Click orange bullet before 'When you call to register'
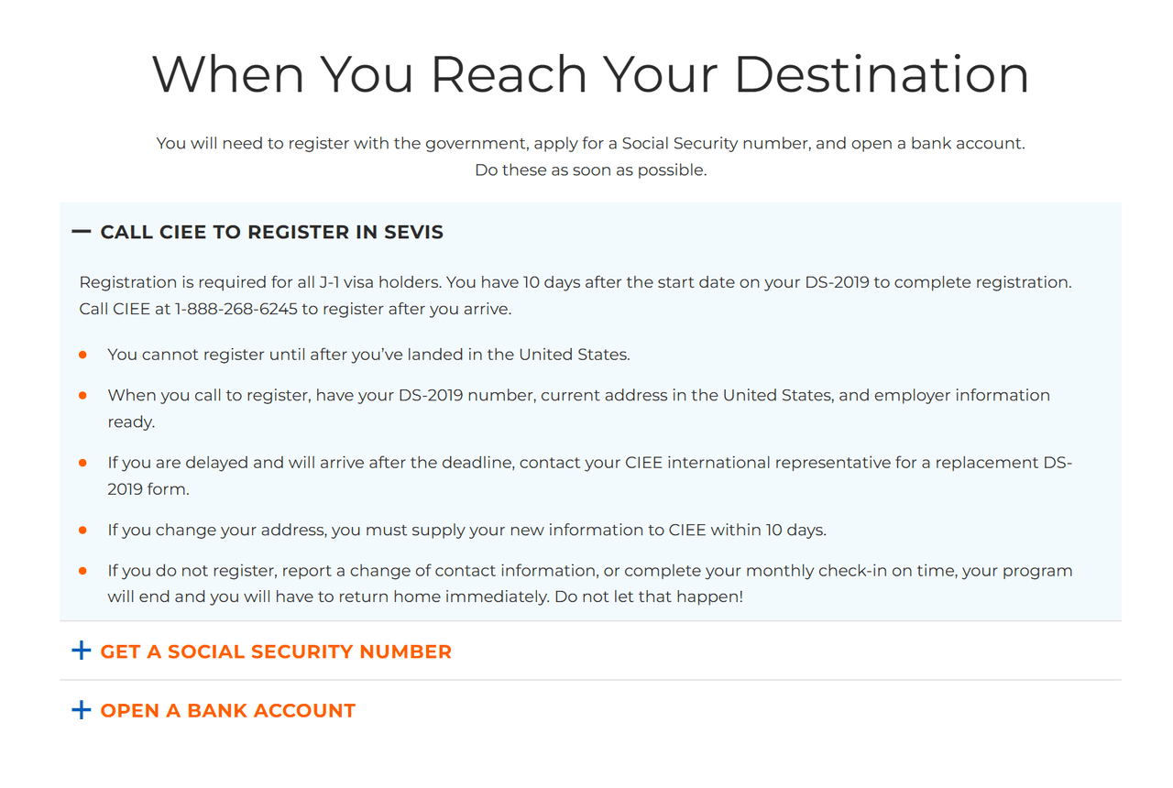The width and height of the screenshot is (1173, 788). coord(82,395)
